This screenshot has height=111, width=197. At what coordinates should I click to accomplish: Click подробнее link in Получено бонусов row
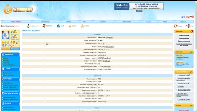(107, 67)
